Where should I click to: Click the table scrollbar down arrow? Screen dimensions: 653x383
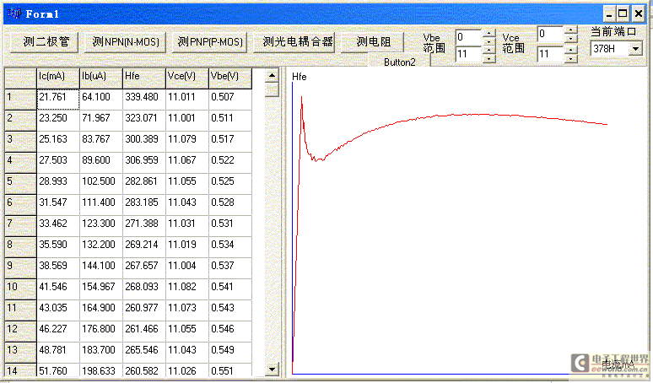tap(272, 369)
